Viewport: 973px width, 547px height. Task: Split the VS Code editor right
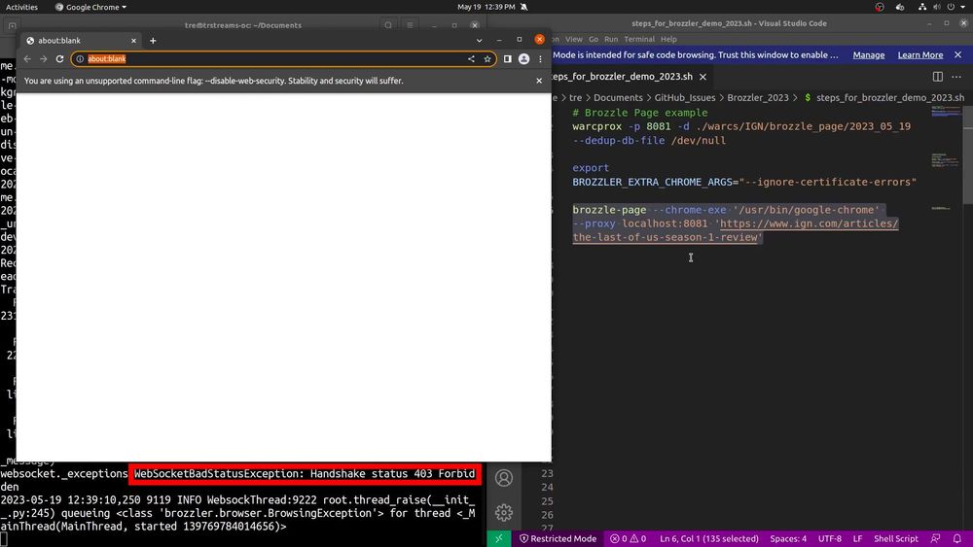click(938, 77)
